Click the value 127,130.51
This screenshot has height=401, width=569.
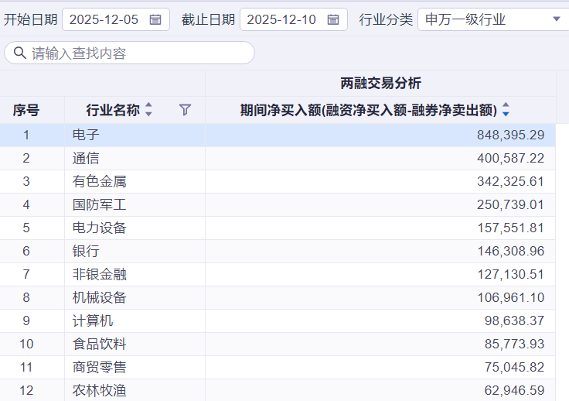(x=510, y=275)
